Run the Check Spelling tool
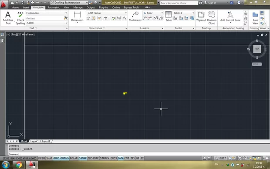270x169 pixels. tap(20, 18)
